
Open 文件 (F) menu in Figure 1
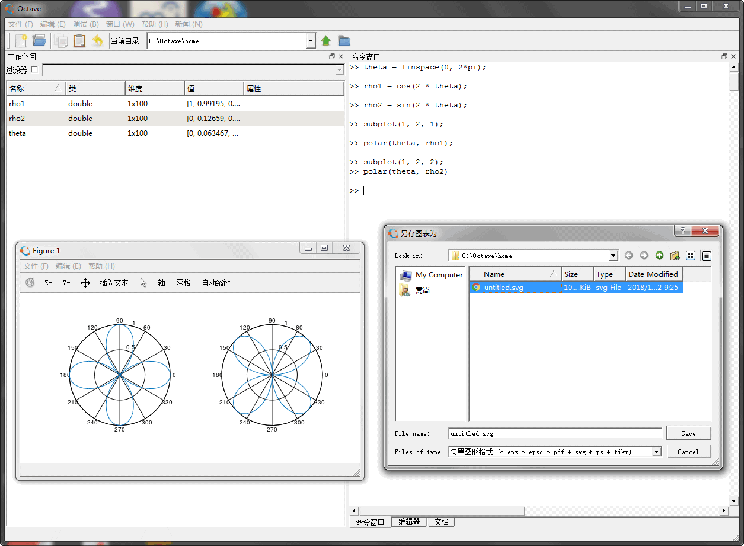tap(36, 266)
